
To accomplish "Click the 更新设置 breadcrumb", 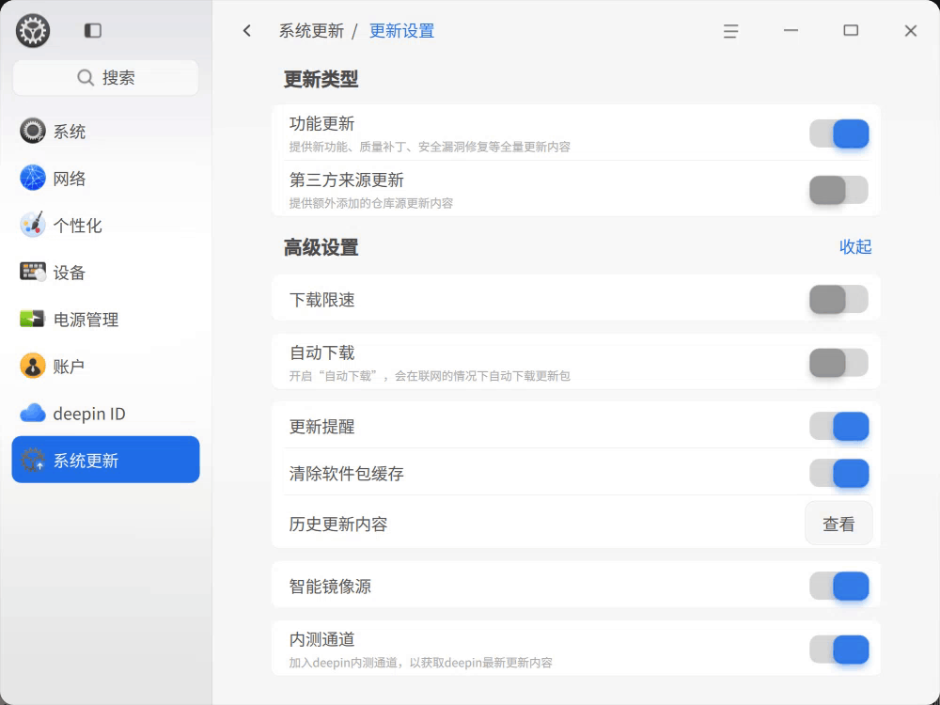I will pyautogui.click(x=401, y=31).
